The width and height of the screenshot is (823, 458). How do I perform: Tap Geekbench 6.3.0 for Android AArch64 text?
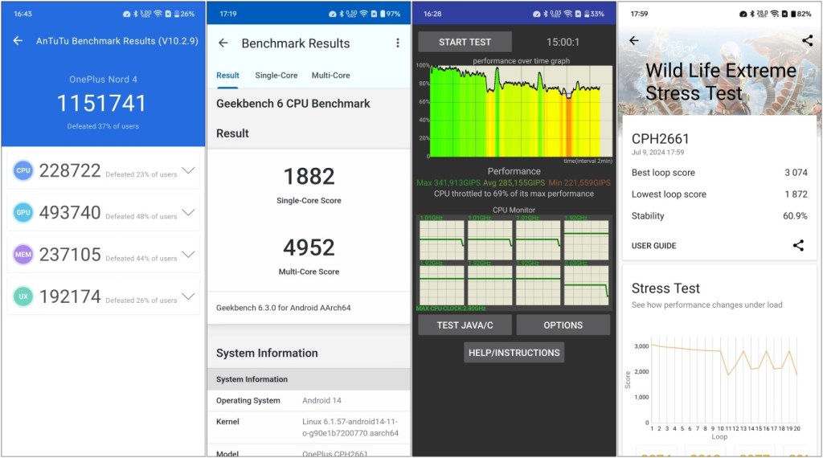point(284,308)
